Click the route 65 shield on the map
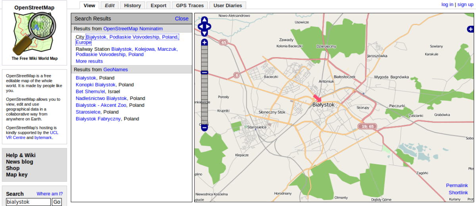The height and width of the screenshot is (206, 476). [x=224, y=42]
